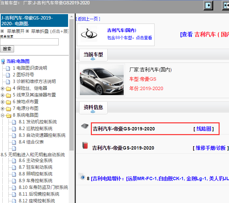Image resolution: width=229 pixels, height=203 pixels.
Task: Click the 菜单展开 expand-all icon
Action: tap(2, 31)
